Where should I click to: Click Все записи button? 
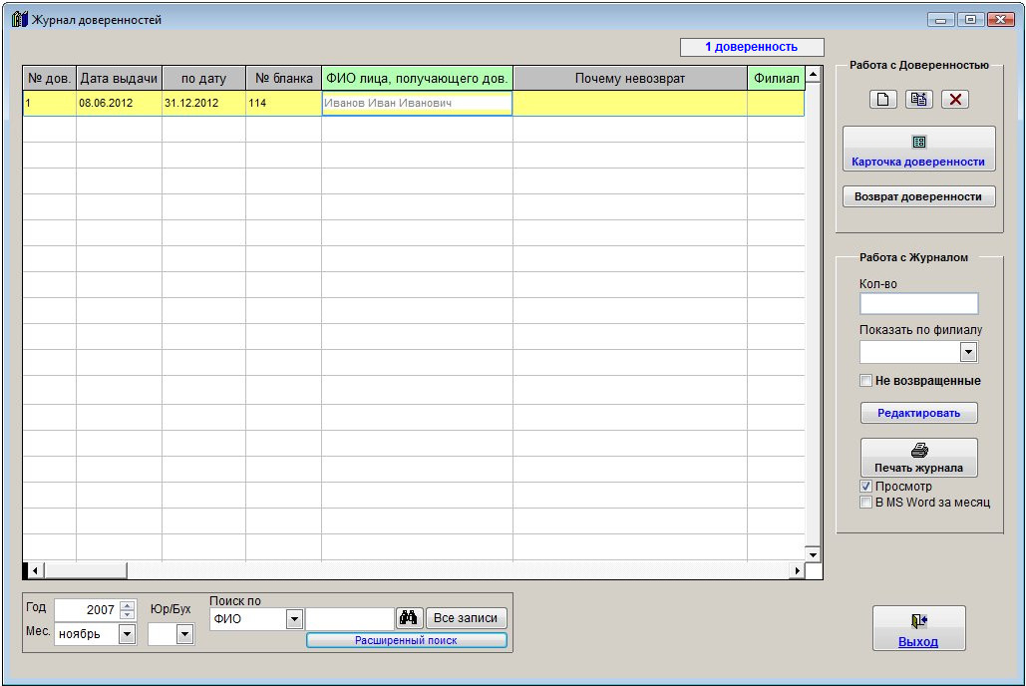tap(466, 618)
